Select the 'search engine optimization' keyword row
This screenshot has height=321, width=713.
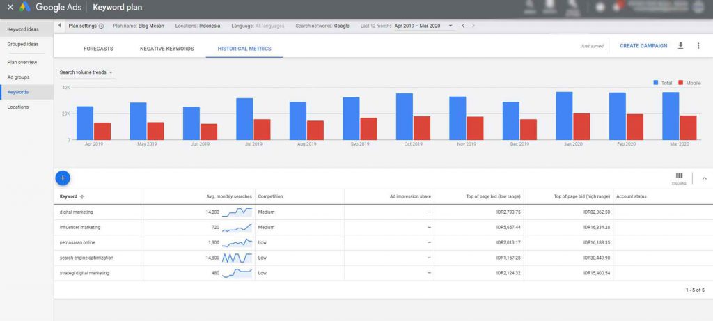tap(384, 258)
